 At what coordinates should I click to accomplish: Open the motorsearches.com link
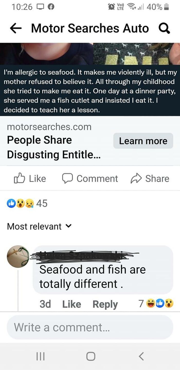coord(50,127)
